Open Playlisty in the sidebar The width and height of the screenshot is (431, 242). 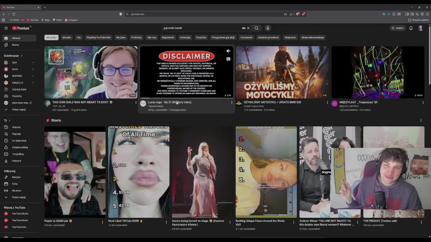coord(20,134)
